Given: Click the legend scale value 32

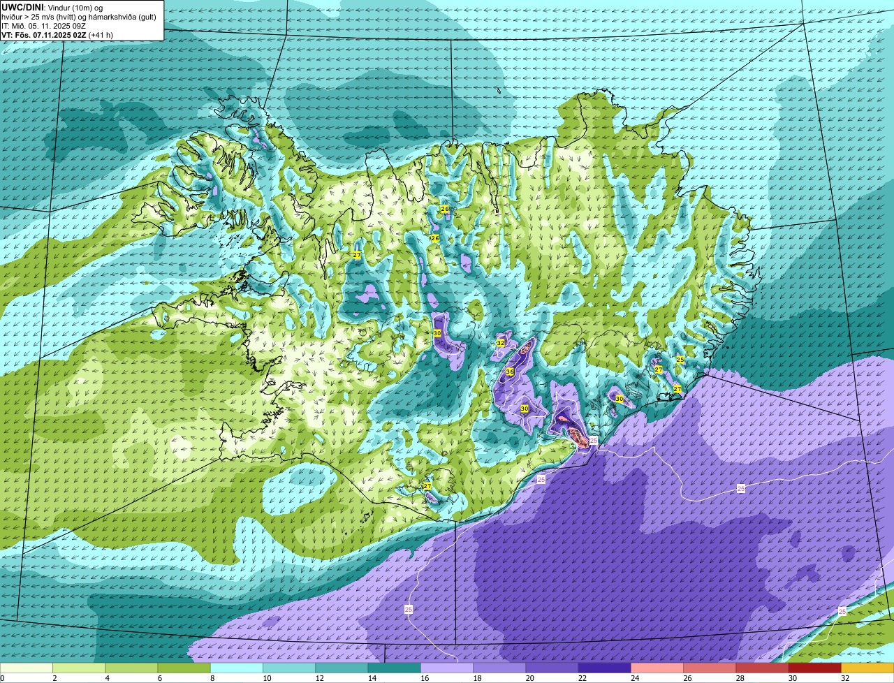Looking at the screenshot, I should (x=844, y=678).
